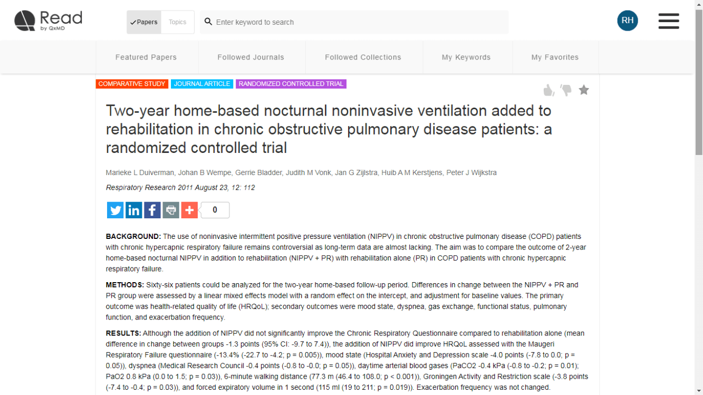Click the thumbs down icon

click(566, 90)
